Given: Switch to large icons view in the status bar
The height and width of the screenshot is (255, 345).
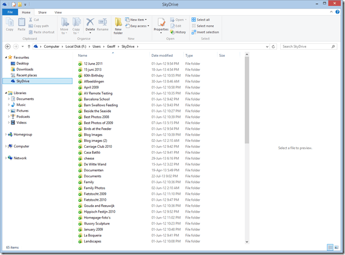Looking at the screenshot, I should coord(336,247).
